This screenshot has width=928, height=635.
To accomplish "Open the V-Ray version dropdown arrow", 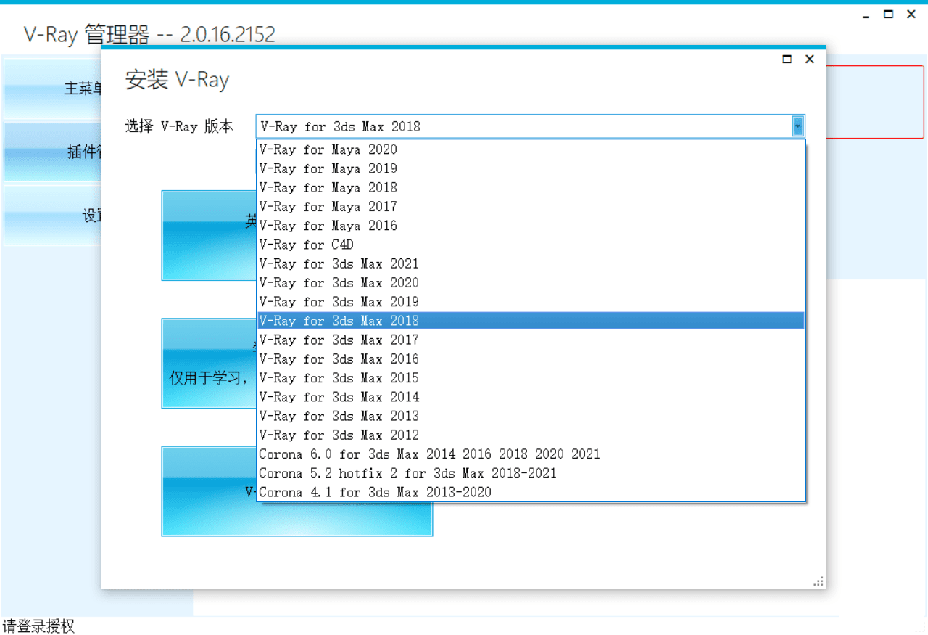I will click(x=797, y=126).
